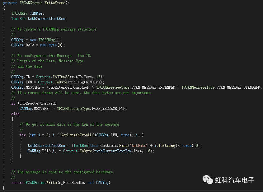263x192 pixels.
Task: Click the 'return' keyword
Action: click(17, 183)
